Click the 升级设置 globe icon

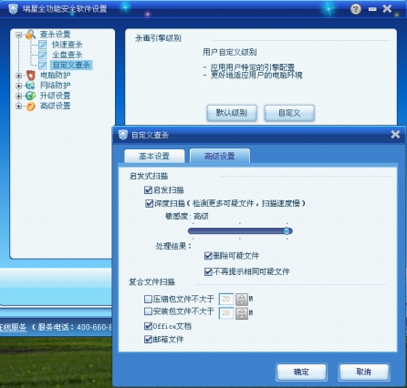[x=30, y=96]
